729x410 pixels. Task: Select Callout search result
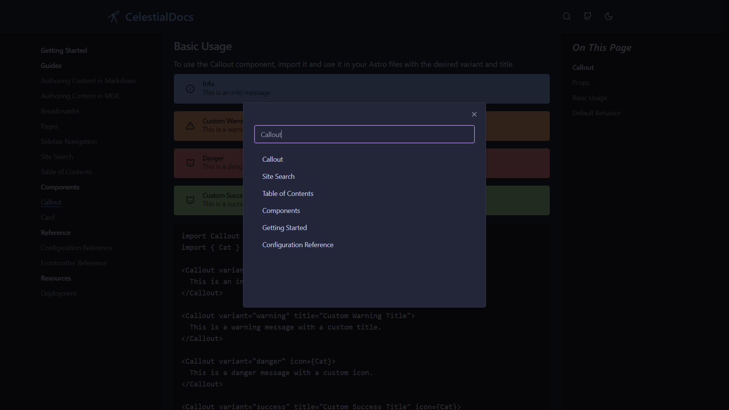click(272, 159)
